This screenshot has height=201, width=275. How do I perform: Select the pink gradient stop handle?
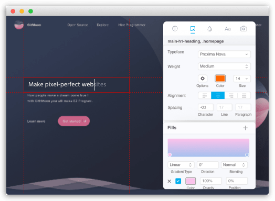(170, 154)
